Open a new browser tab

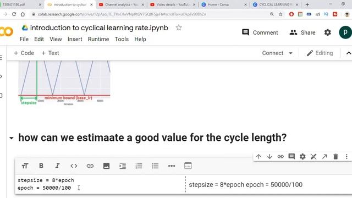tap(307, 4)
